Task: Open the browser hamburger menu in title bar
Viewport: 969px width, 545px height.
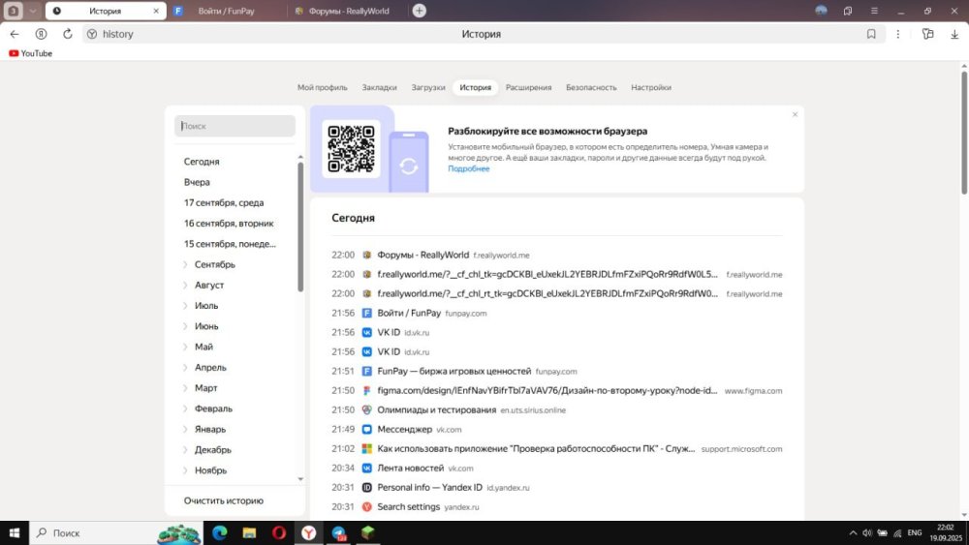Action: (874, 11)
